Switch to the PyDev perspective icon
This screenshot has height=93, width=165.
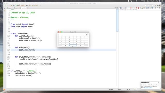tap(160, 5)
